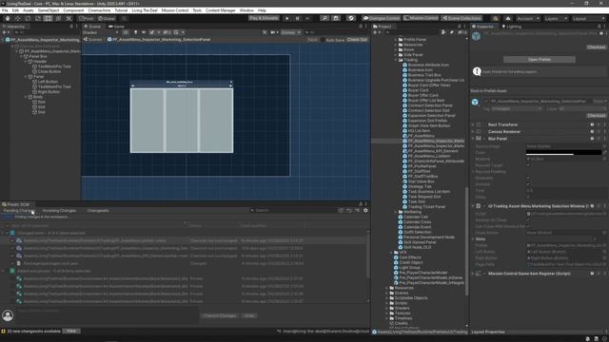
Task: Click the save disk icon in top toolbar
Action: [x=336, y=18]
